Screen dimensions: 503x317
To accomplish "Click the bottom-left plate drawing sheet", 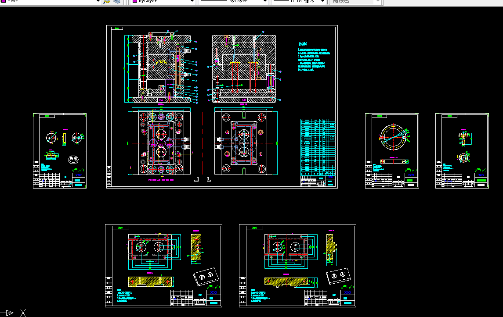I will point(163,266).
